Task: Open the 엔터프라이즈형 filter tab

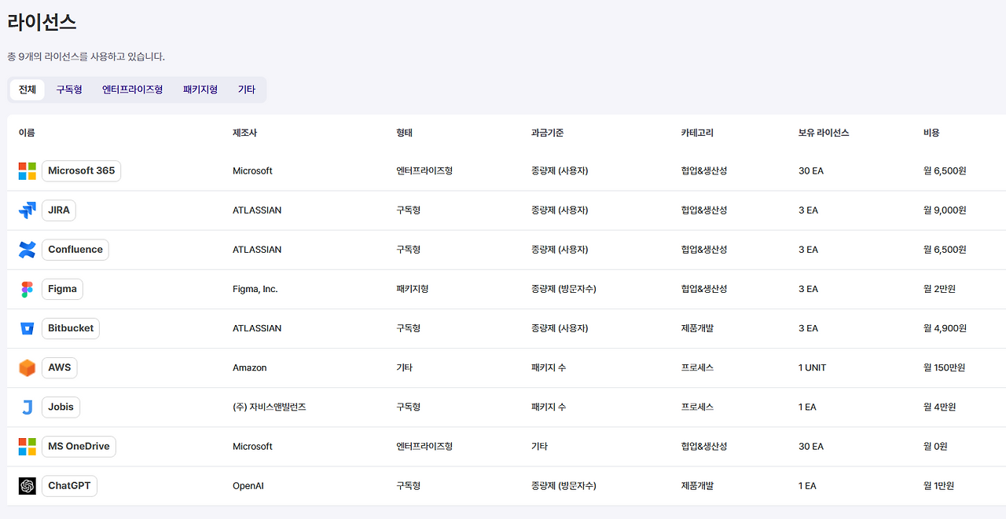Action: point(132,90)
